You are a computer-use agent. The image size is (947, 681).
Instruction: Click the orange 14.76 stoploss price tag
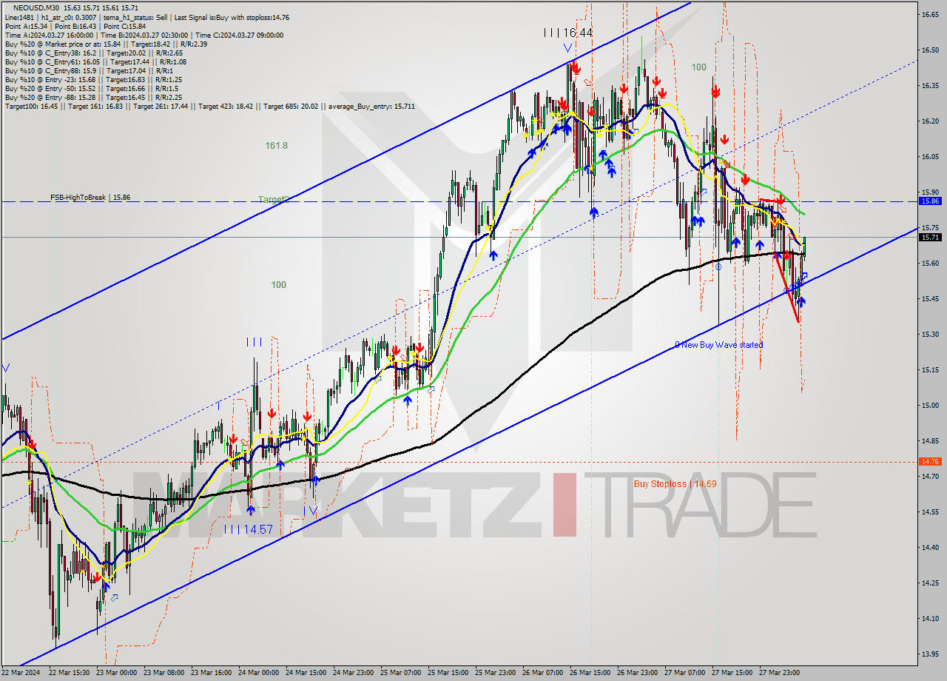click(x=930, y=461)
